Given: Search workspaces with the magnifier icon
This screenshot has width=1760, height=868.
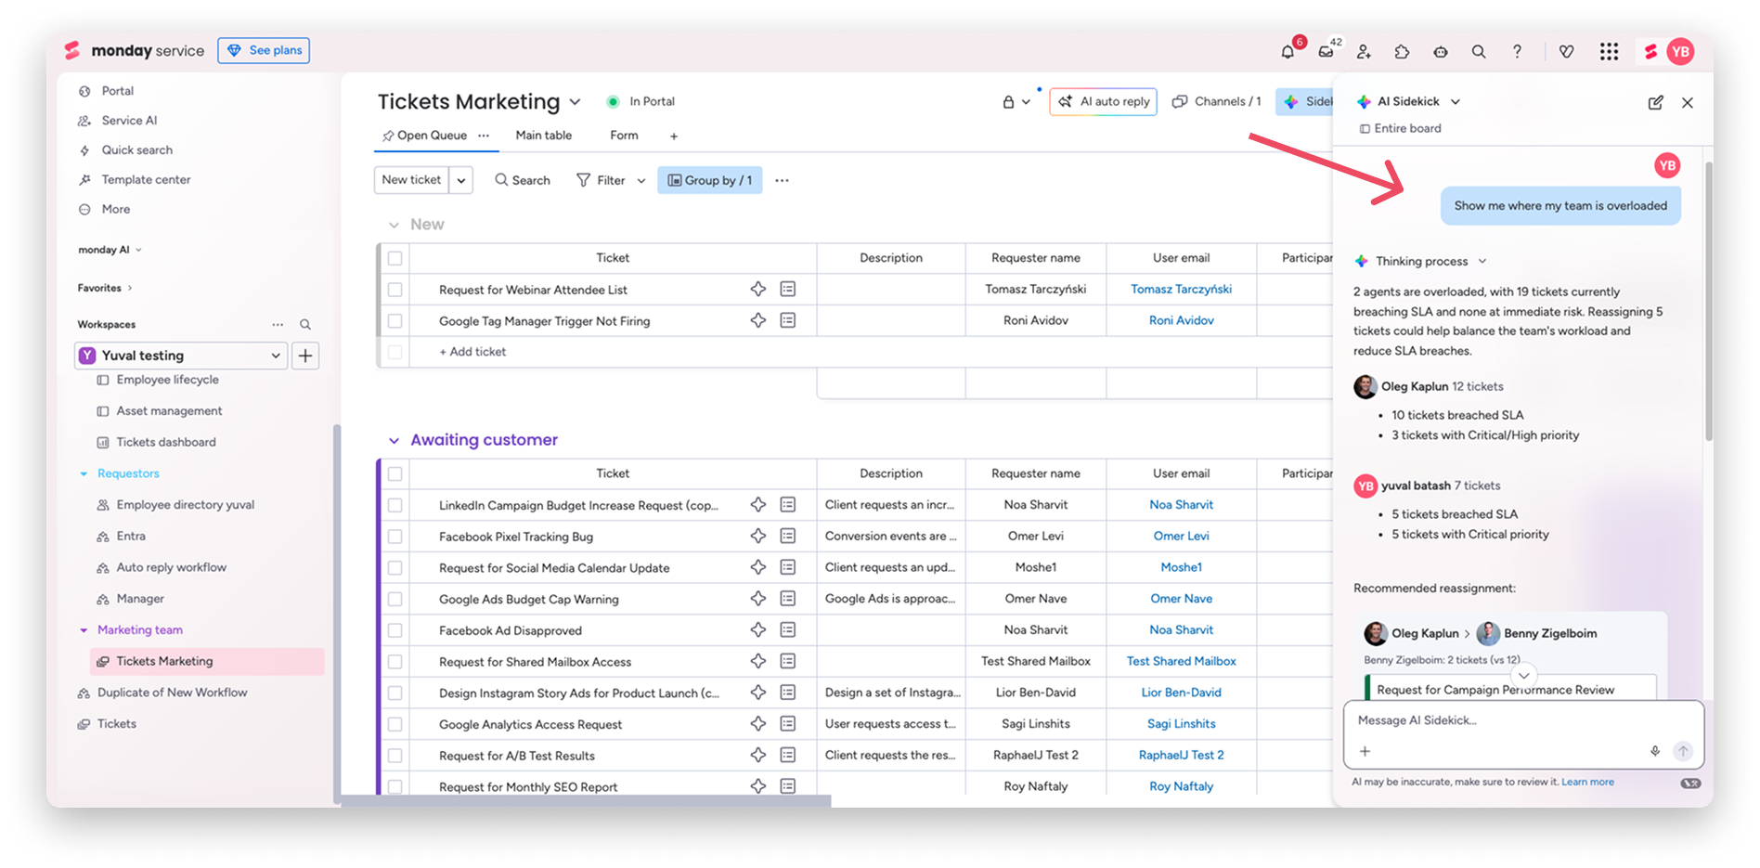Looking at the screenshot, I should point(305,325).
